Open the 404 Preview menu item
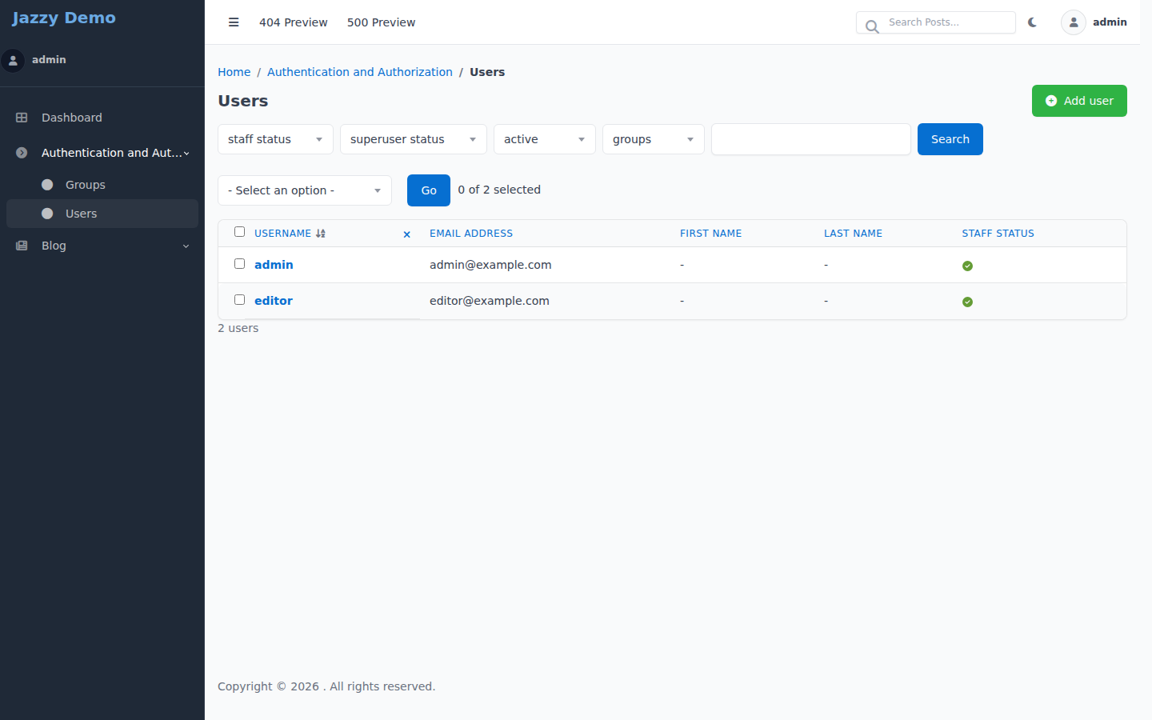This screenshot has height=720, width=1152. coord(294,22)
